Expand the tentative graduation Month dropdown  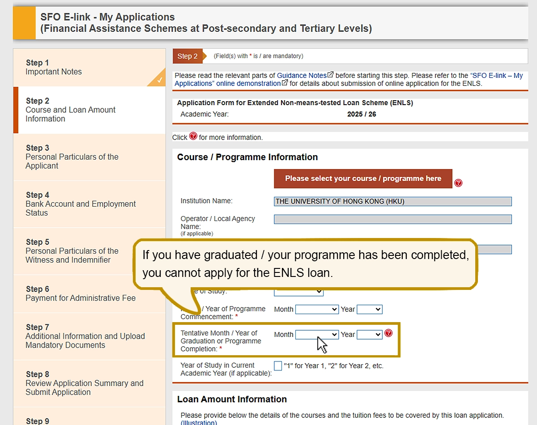(x=317, y=335)
